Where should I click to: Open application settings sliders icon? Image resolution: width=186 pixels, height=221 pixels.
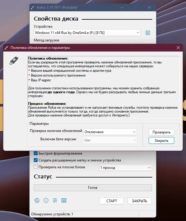tap(55, 200)
